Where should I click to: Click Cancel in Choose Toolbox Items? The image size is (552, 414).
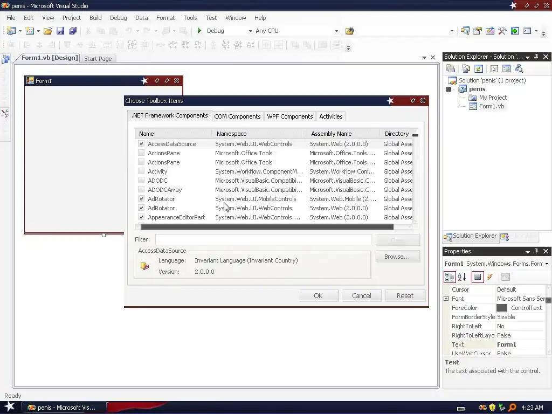coord(362,296)
